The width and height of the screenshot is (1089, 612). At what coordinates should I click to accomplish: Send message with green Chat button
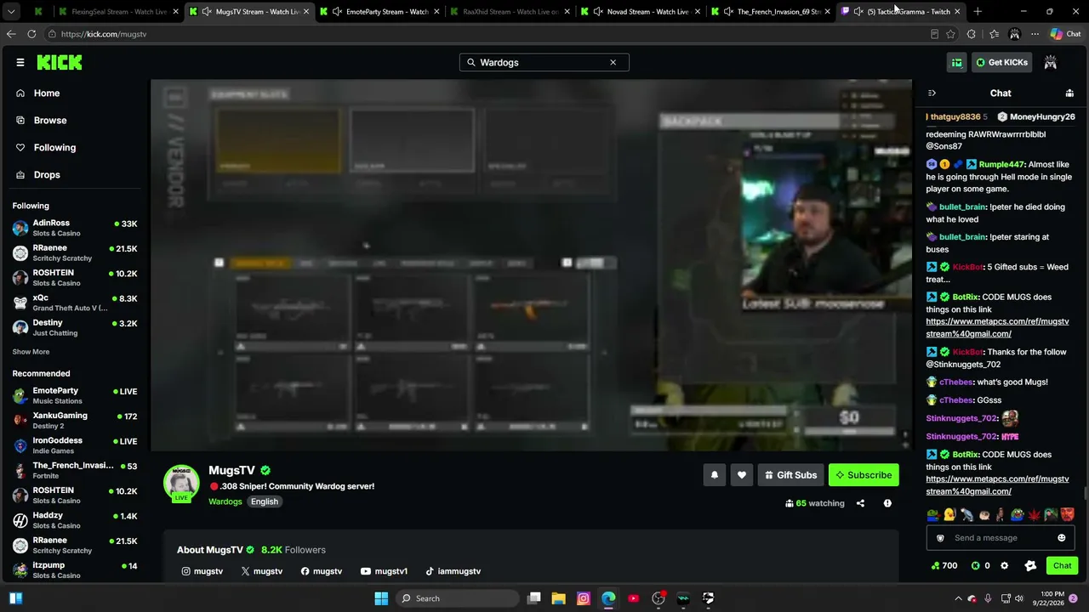1062,566
